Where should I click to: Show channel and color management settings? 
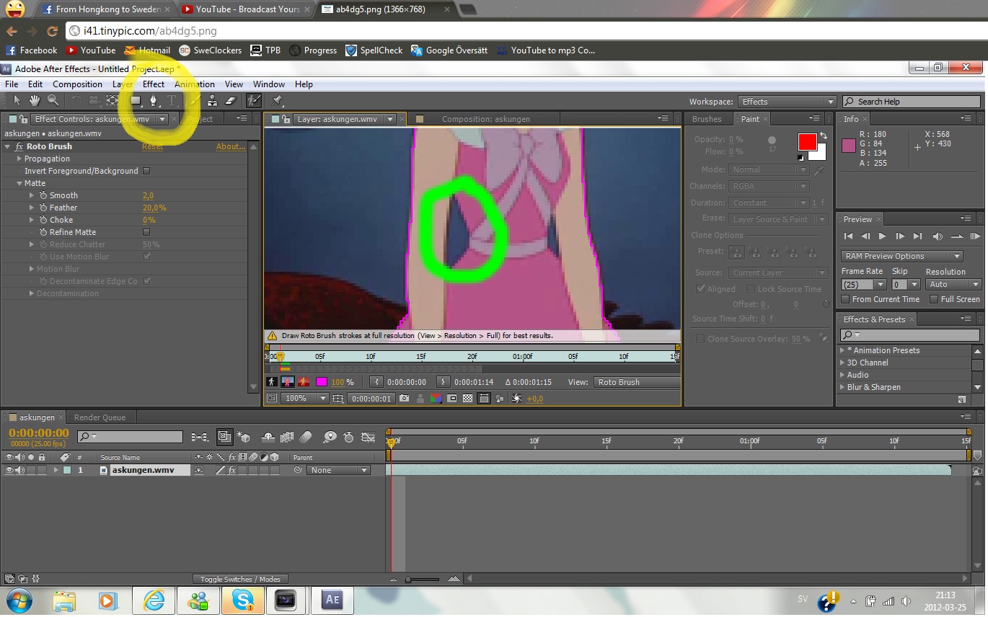click(x=436, y=398)
